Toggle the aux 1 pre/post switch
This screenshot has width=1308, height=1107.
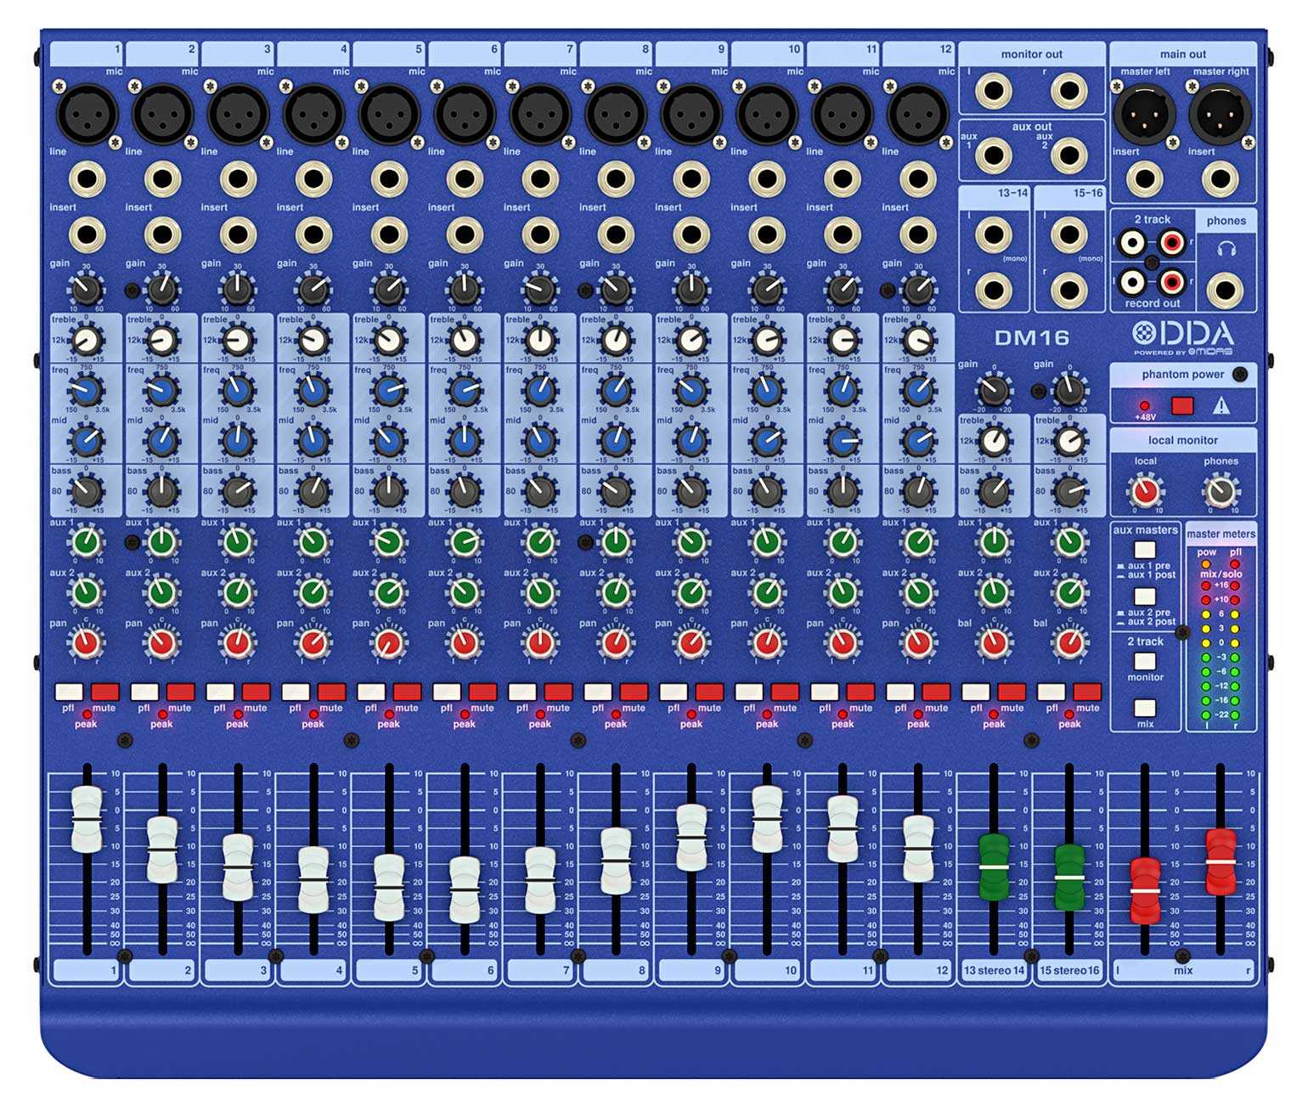(x=1145, y=550)
